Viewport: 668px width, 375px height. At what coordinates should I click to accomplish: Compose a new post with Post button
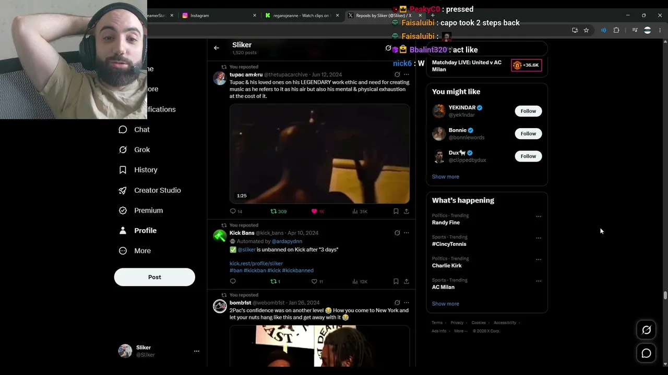[154, 277]
